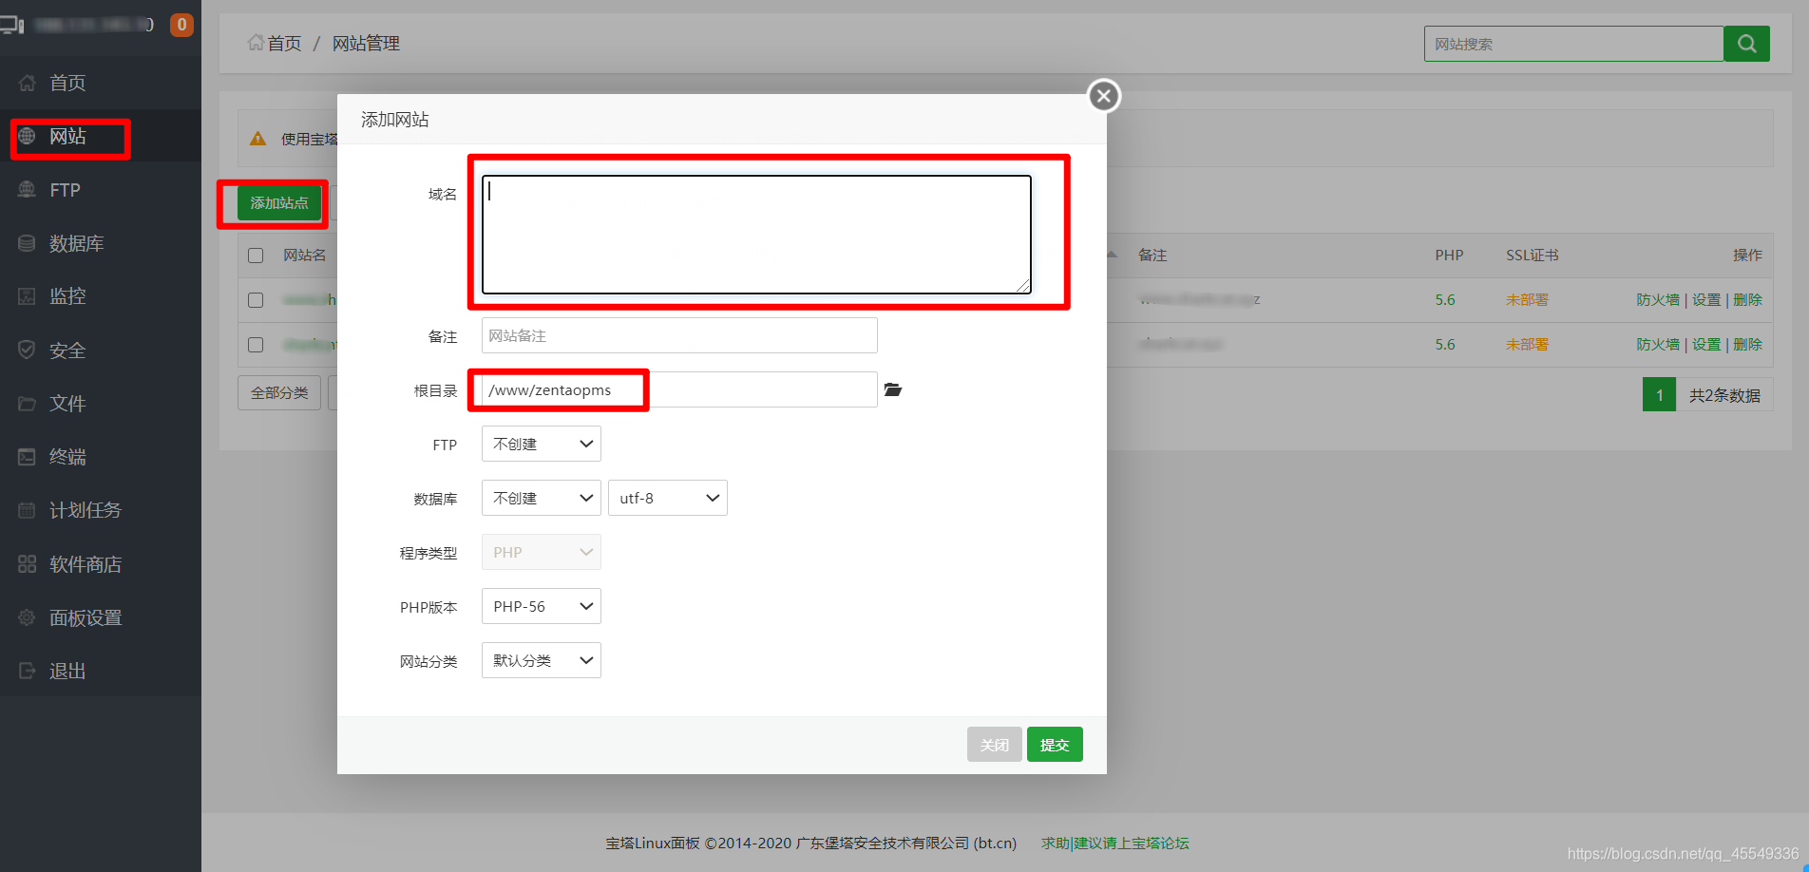The height and width of the screenshot is (872, 1809).
Task: Click 删除 link in first row
Action: 1747,299
